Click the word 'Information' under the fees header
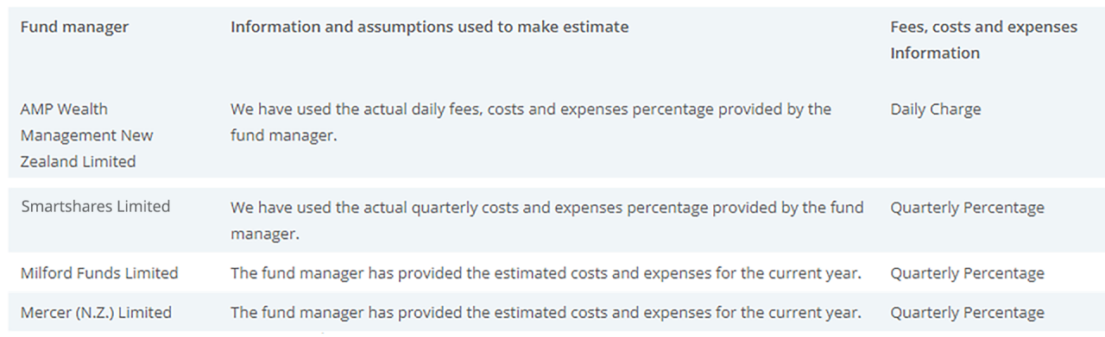 point(935,53)
